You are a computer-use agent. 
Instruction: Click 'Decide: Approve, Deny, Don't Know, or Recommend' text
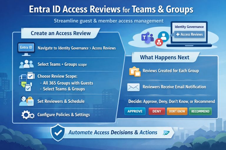point(172,101)
